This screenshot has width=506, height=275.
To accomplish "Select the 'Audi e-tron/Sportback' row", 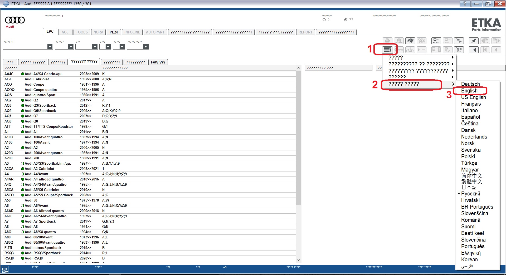I will pos(149,248).
